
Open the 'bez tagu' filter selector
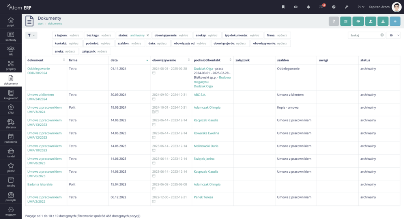99,36
